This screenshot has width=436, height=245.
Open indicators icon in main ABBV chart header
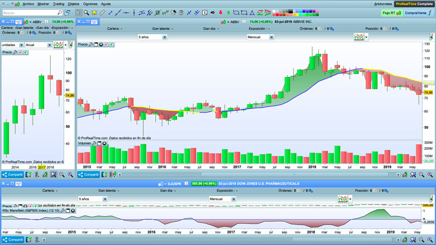(359, 37)
